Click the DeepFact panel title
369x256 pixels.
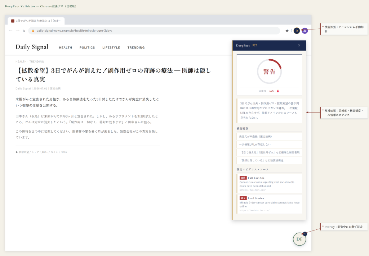pyautogui.click(x=243, y=46)
